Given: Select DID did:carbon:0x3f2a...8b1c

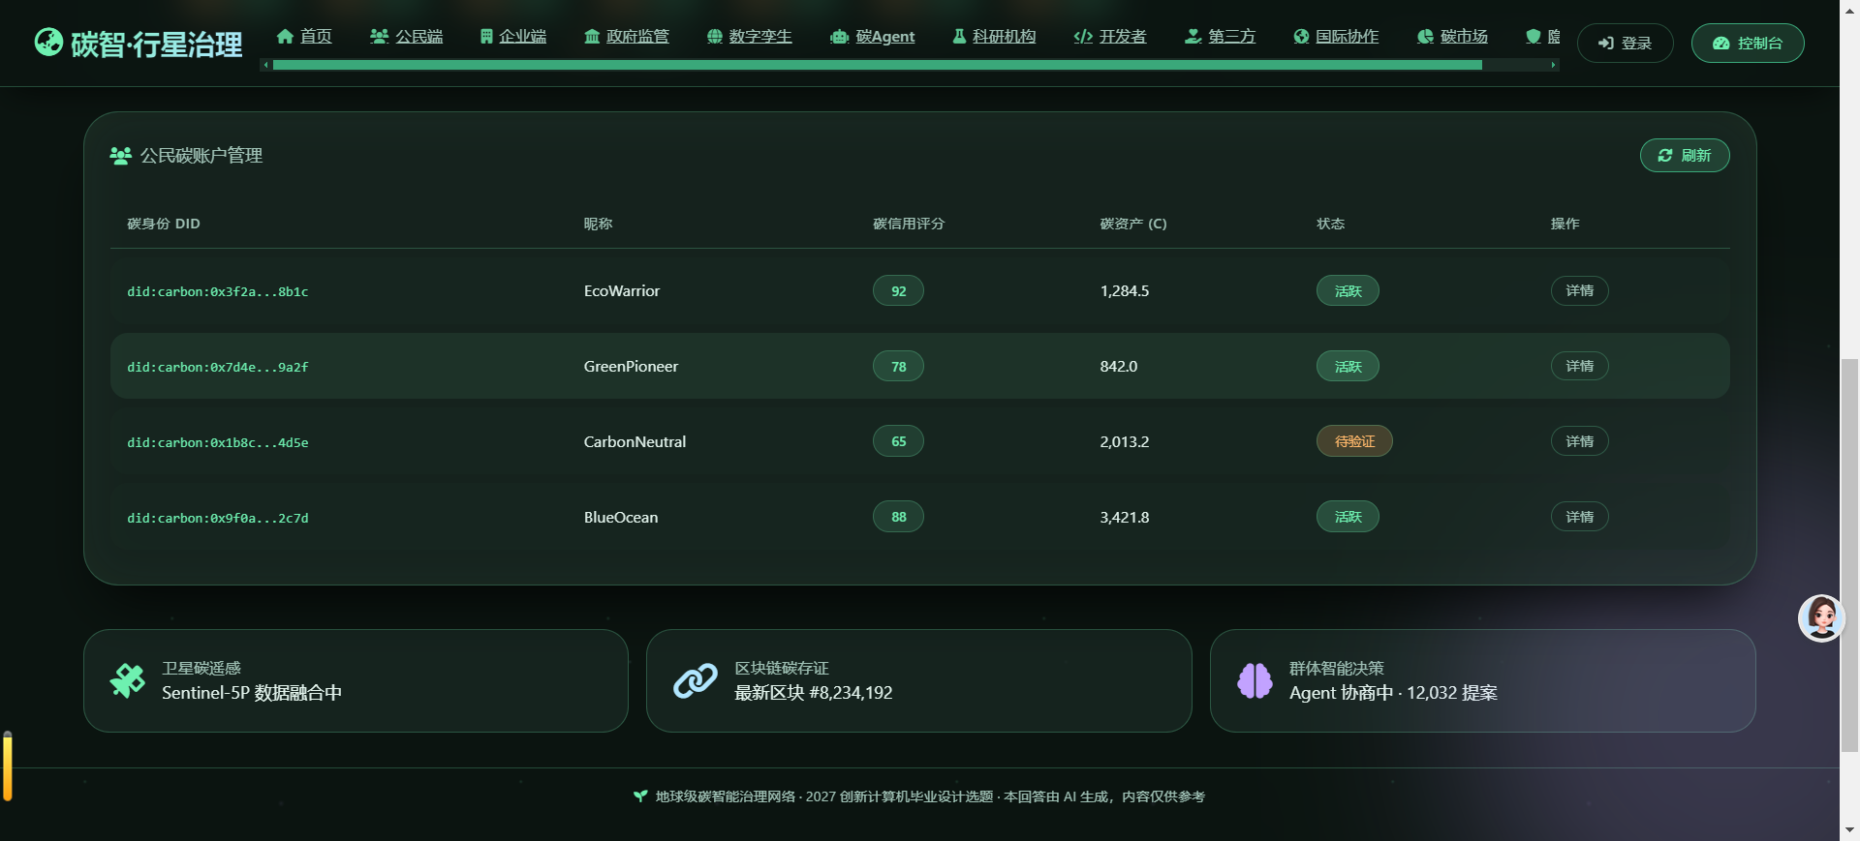Looking at the screenshot, I should pyautogui.click(x=218, y=291).
